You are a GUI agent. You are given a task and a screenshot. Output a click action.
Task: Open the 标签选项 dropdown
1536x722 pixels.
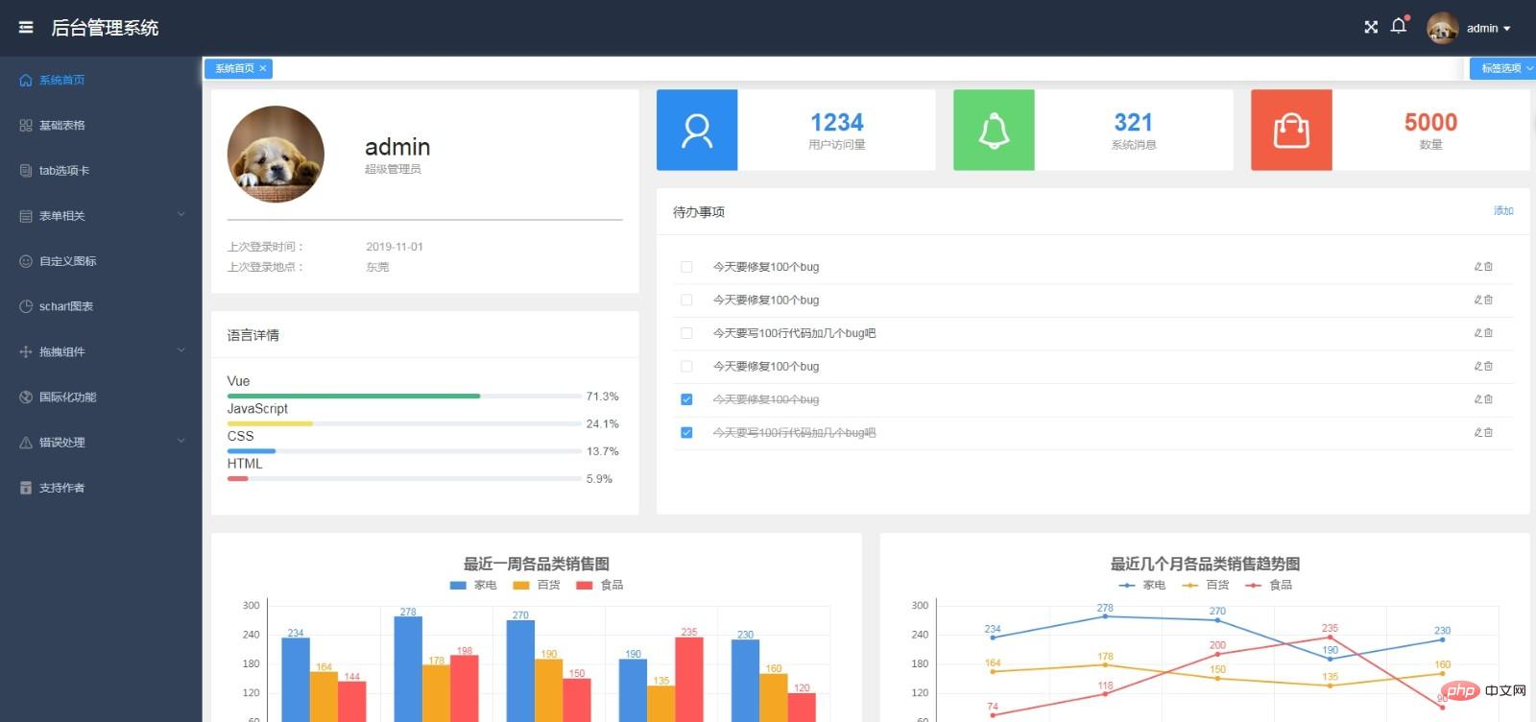click(1502, 68)
